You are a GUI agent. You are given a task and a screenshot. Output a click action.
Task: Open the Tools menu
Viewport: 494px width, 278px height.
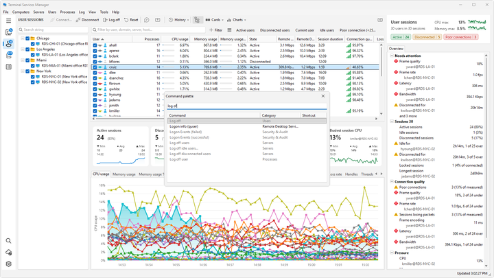click(104, 12)
